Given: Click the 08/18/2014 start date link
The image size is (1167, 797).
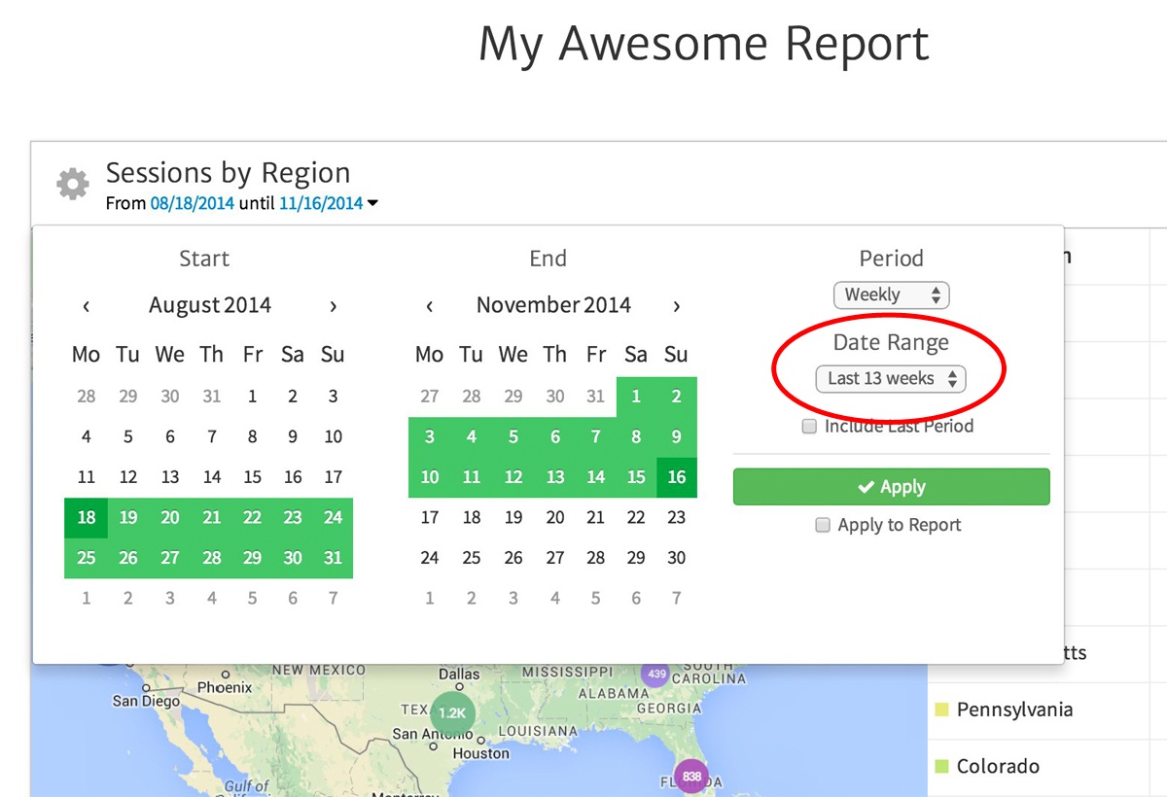Looking at the screenshot, I should click(192, 203).
